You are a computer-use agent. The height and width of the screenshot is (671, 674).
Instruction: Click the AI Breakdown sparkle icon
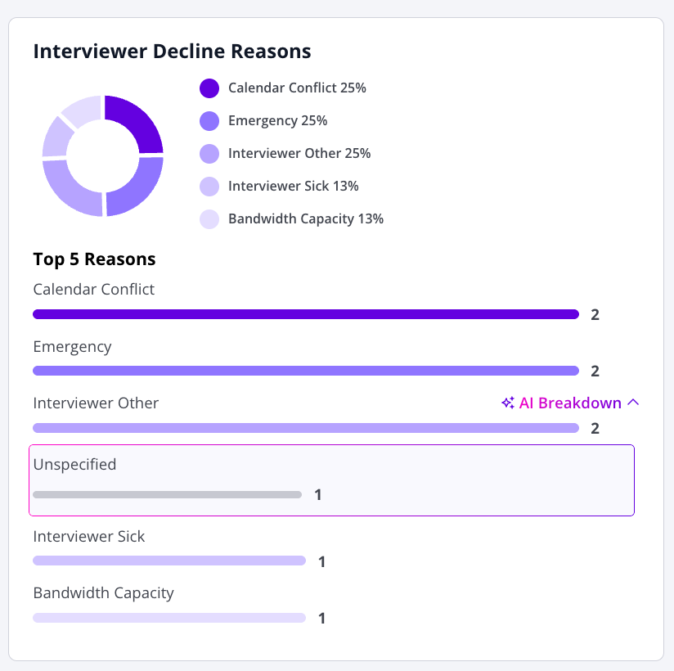508,403
